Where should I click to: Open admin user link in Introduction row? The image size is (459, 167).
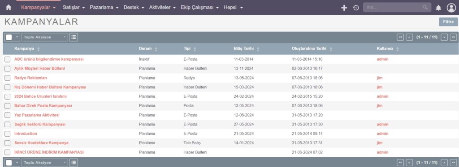pyautogui.click(x=383, y=134)
